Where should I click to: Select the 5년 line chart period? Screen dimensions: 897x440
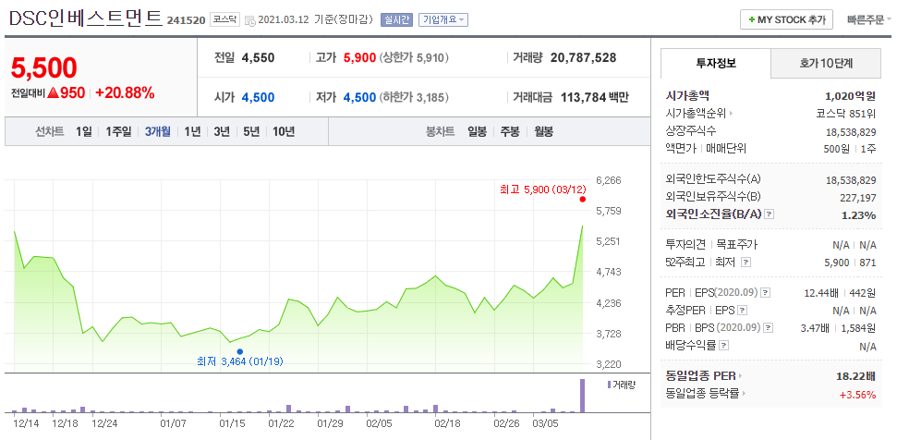pyautogui.click(x=251, y=131)
